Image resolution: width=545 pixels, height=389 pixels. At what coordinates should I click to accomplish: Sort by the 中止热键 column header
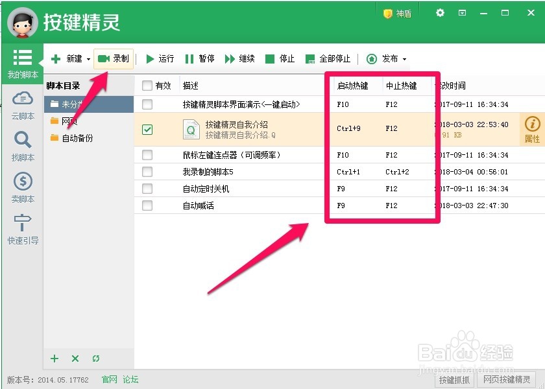[x=401, y=86]
